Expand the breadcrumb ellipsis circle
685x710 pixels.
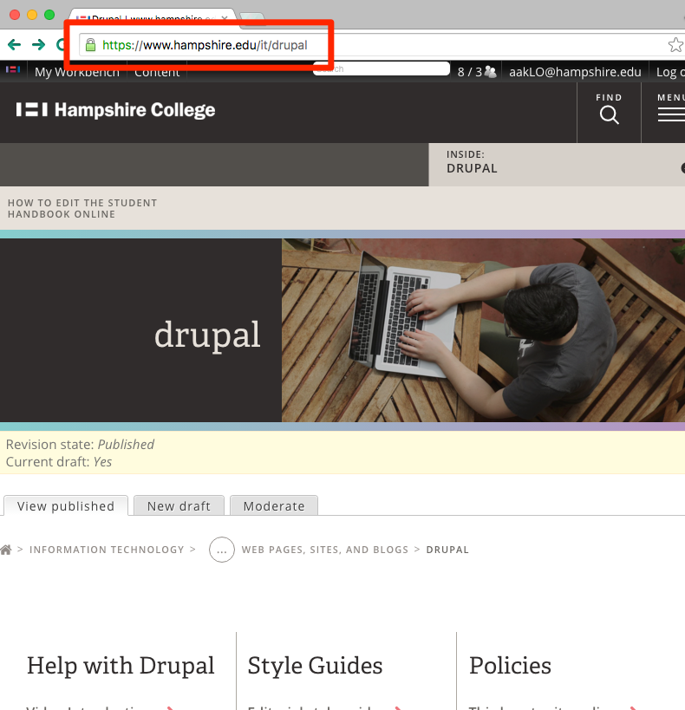221,550
